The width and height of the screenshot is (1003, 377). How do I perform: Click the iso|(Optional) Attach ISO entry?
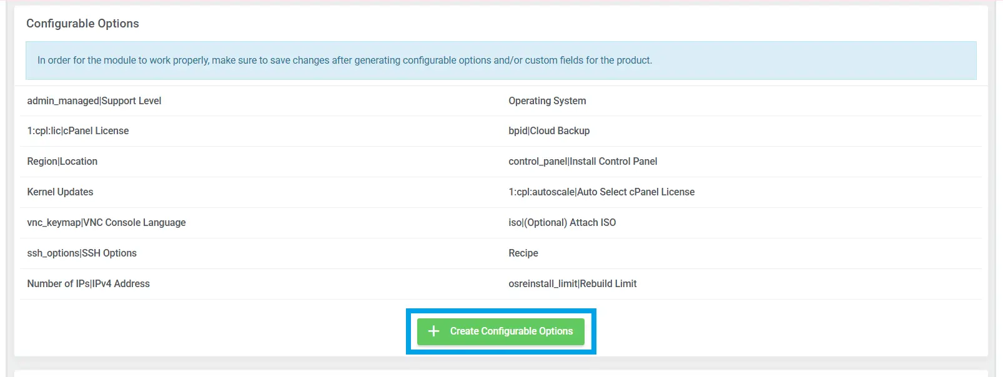[x=562, y=222]
